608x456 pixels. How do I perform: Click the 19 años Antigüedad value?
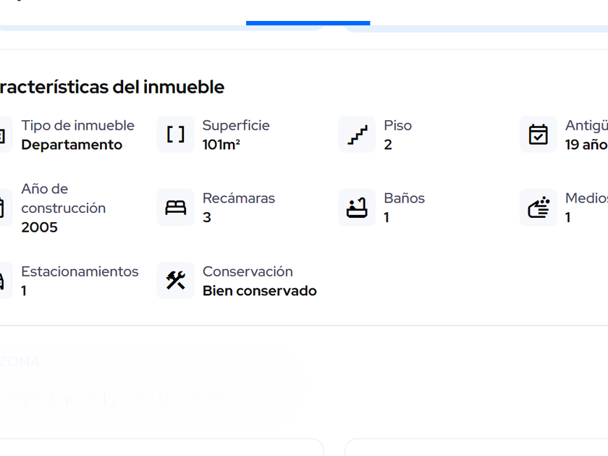(586, 145)
